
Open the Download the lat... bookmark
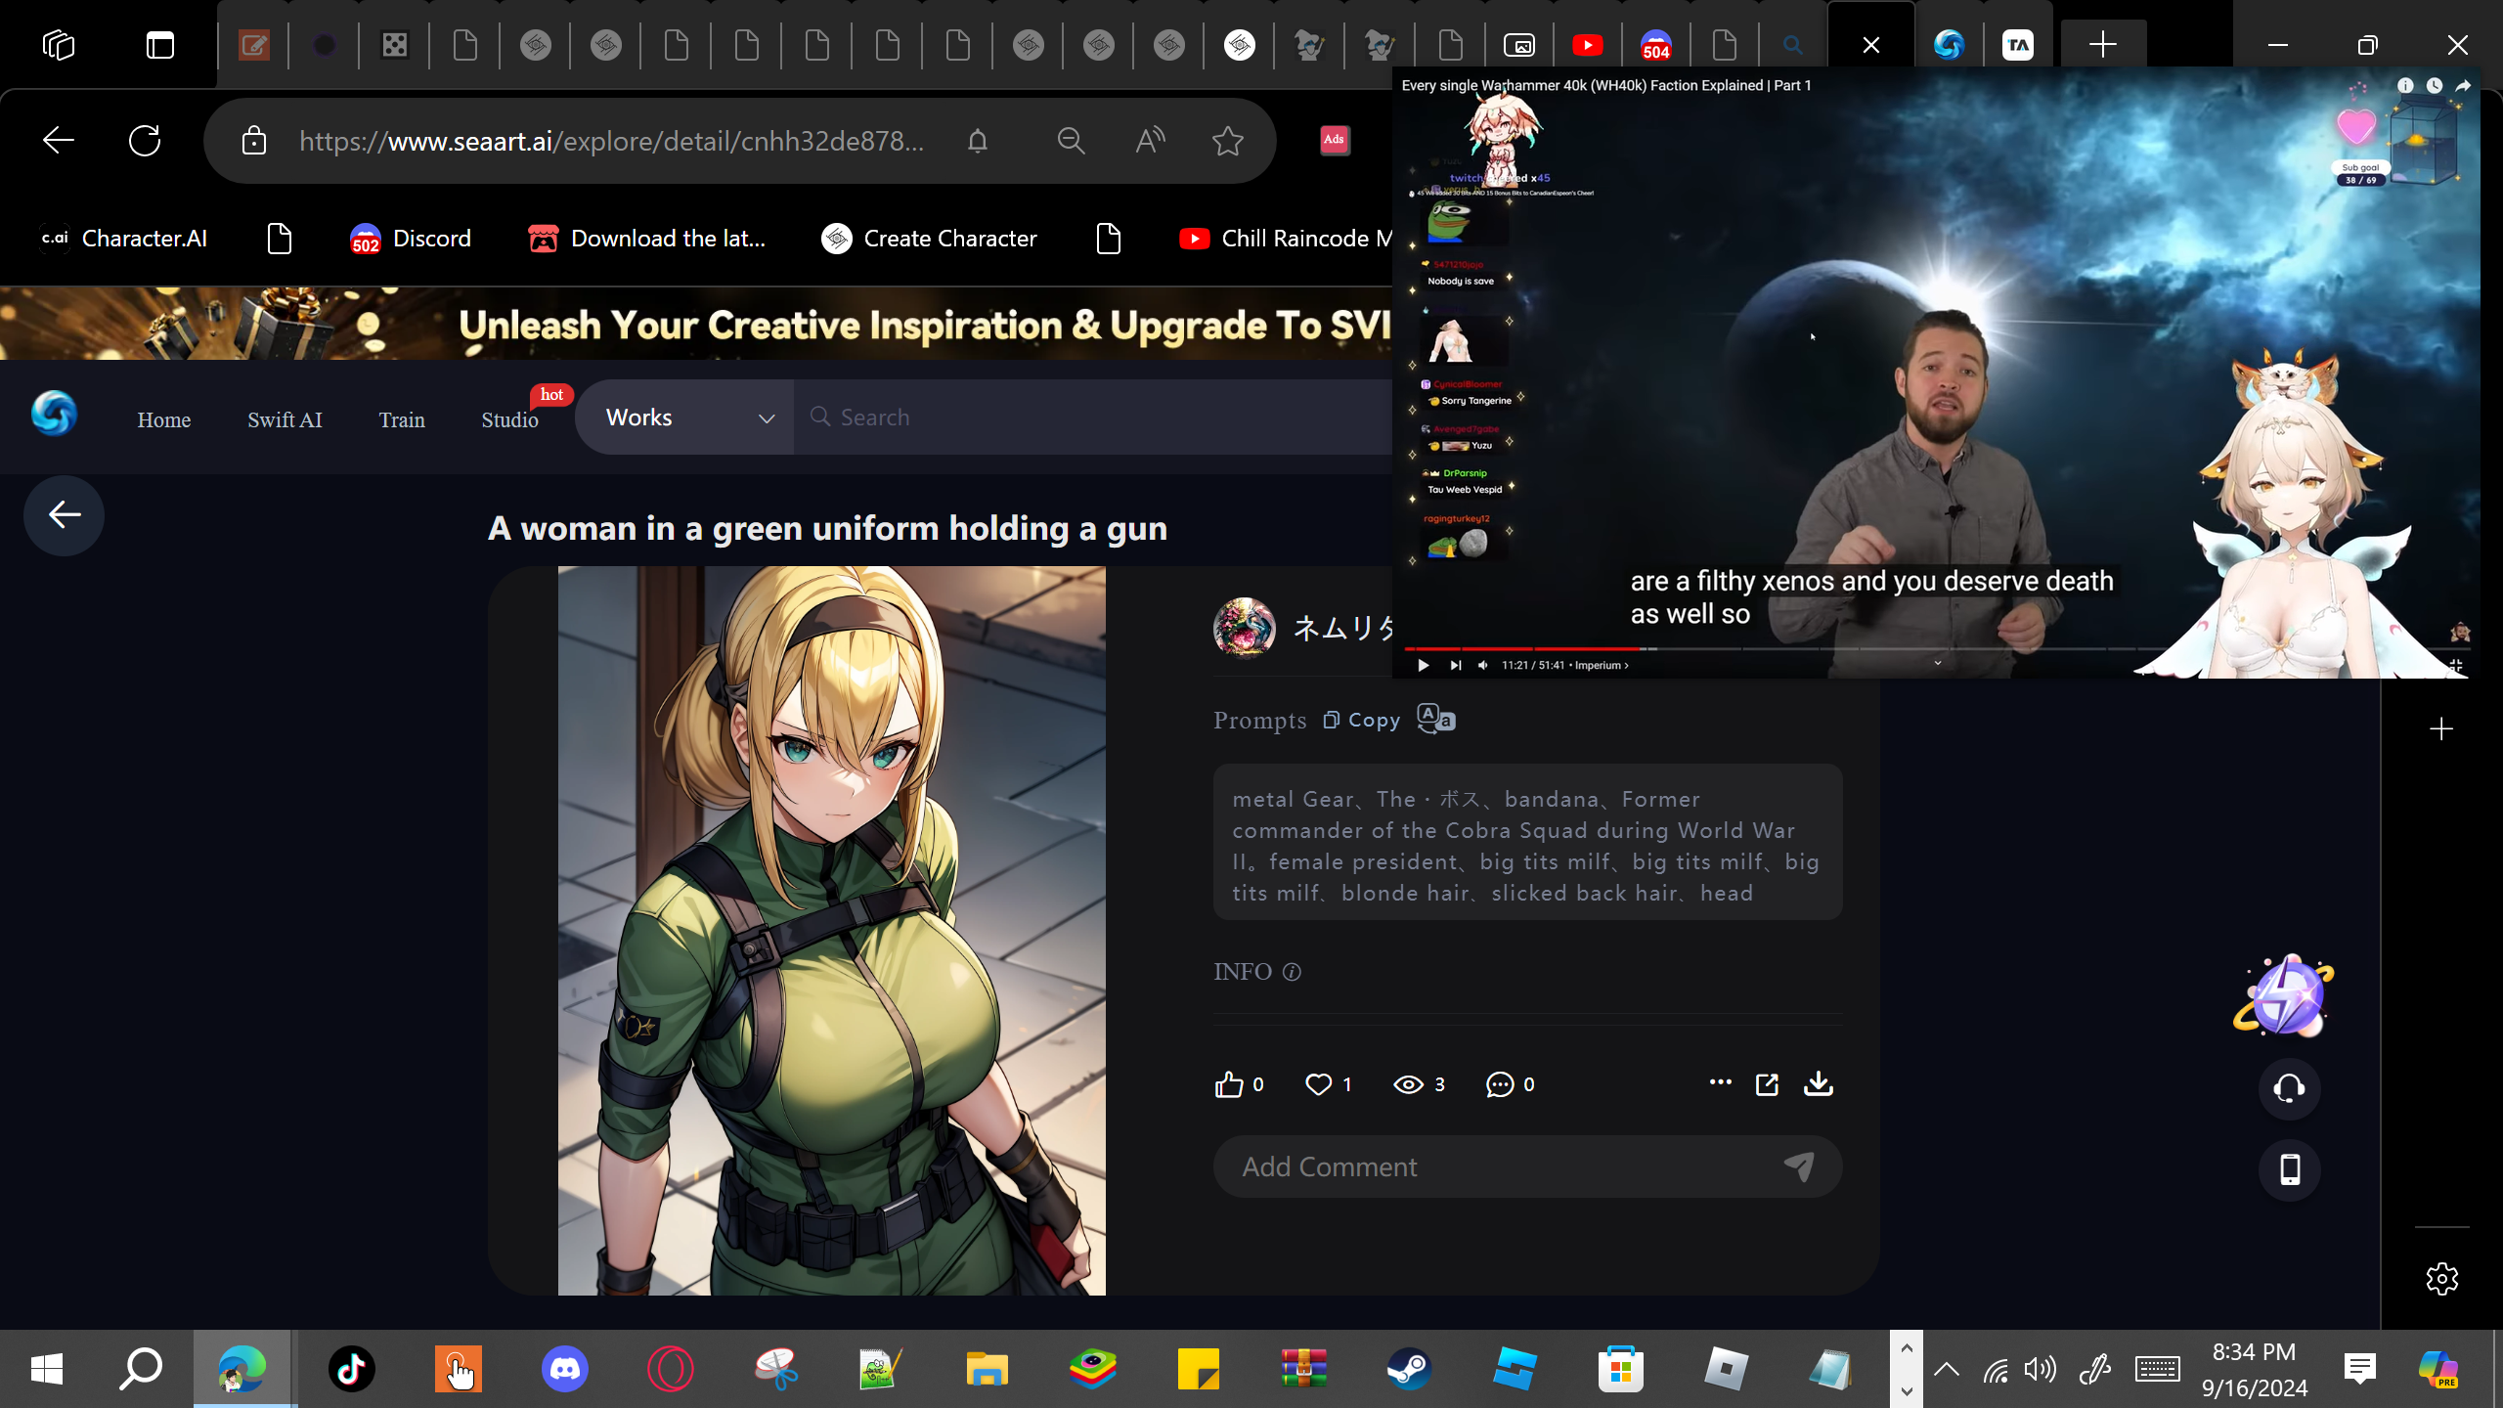[646, 239]
